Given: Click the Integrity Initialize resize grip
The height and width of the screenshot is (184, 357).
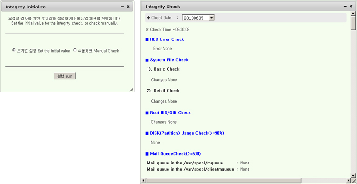Looking at the screenshot, I should [x=131, y=90].
